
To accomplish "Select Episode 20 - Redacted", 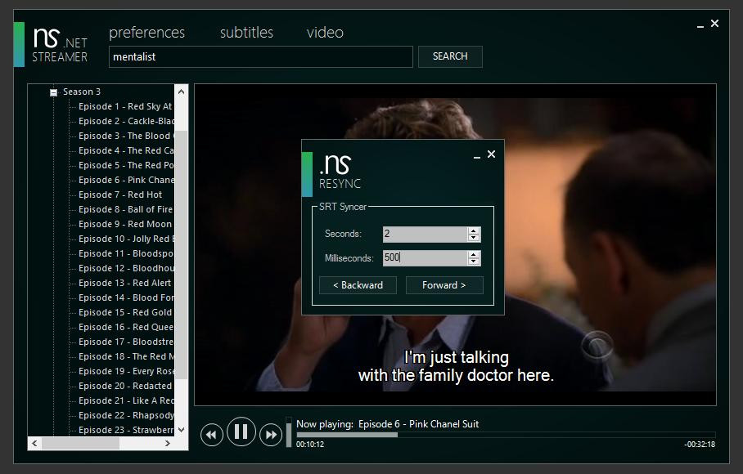I will point(125,386).
